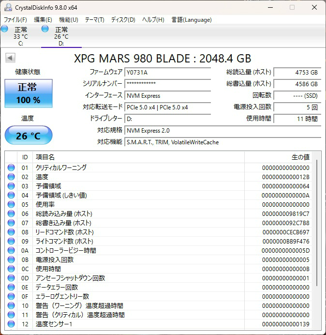This screenshot has height=335, width=326.
Task: Click status orb for ID 02 温度 row
Action: coord(11,177)
